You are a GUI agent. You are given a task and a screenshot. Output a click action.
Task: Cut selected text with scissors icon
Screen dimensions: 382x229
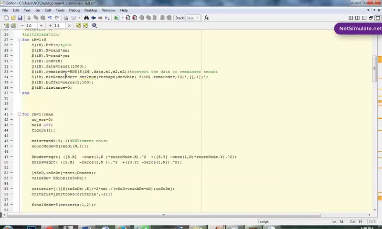pos(29,18)
